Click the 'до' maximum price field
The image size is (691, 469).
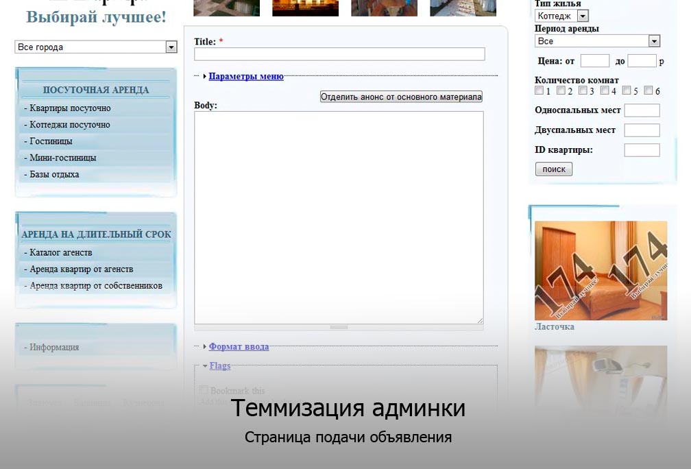(642, 61)
